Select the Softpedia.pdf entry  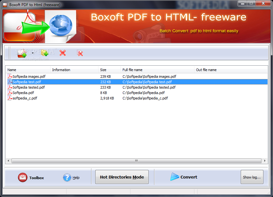pos(23,93)
